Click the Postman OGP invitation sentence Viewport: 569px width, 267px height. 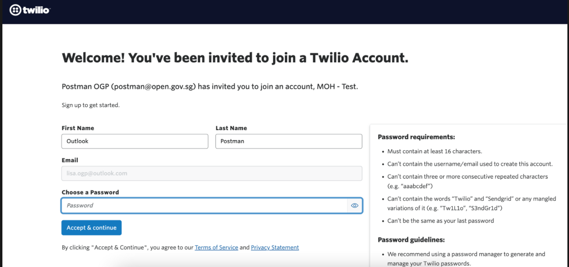(x=210, y=86)
